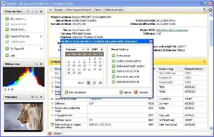The height and width of the screenshot is (137, 214).
Task: Open the leica-camera.com web link
Action: (x=172, y=30)
